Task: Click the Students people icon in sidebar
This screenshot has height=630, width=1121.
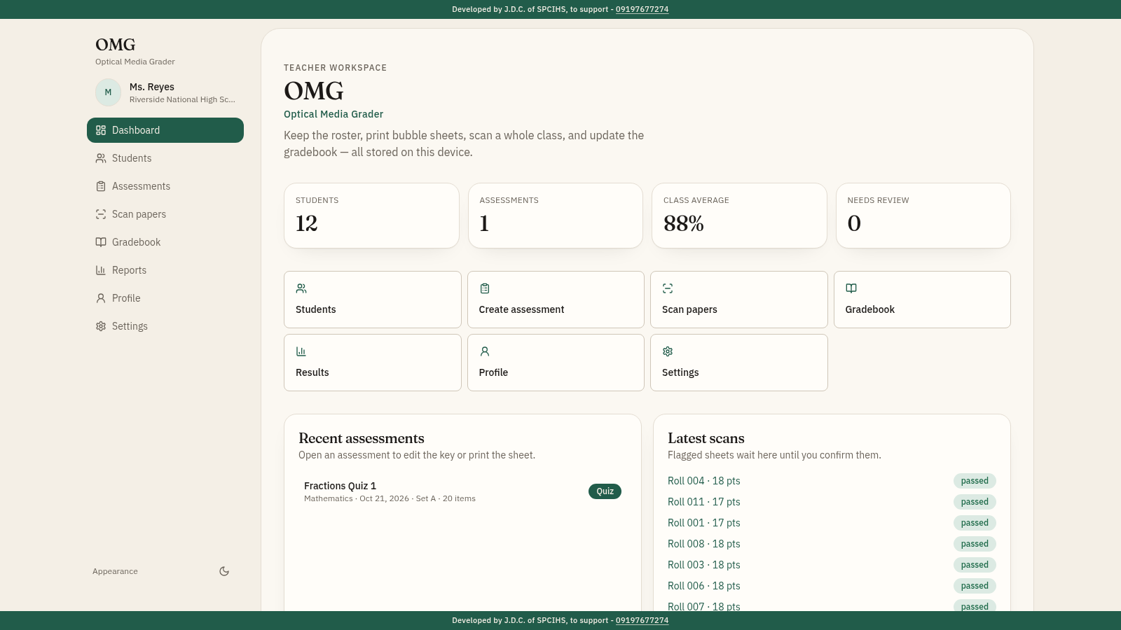Action: click(101, 158)
